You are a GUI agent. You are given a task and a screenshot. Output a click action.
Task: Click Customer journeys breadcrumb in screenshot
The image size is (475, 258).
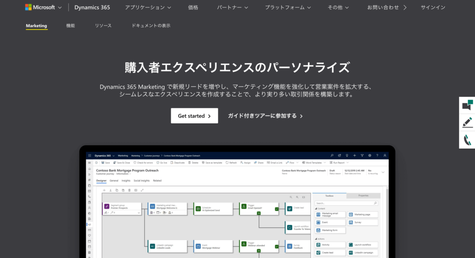(x=152, y=156)
